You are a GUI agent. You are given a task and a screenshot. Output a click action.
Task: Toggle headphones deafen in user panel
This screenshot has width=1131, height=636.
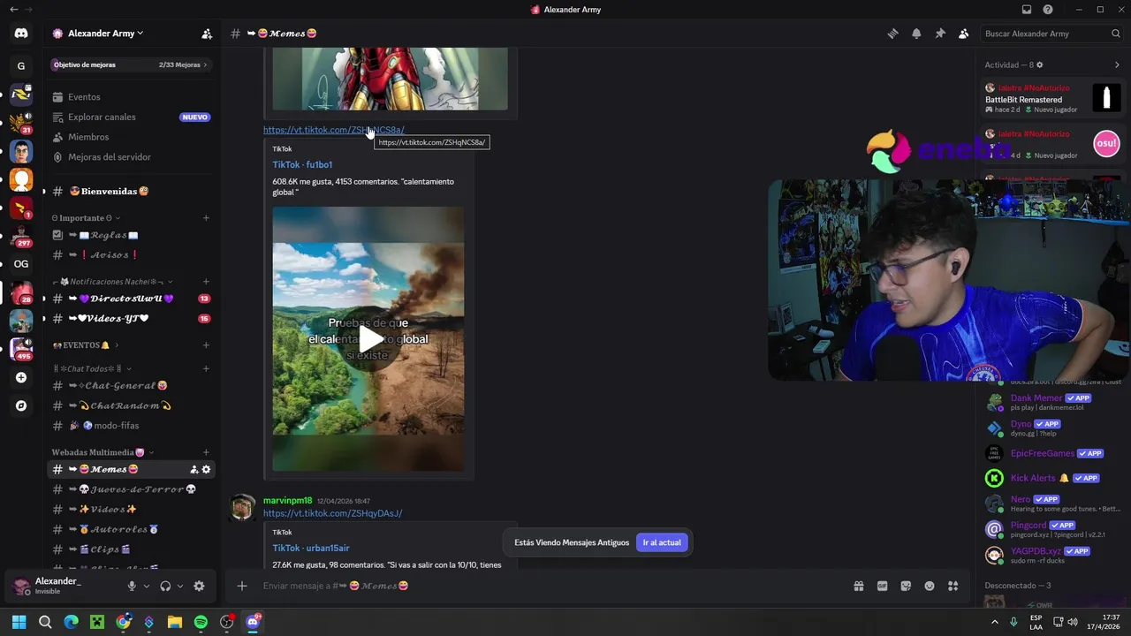pyautogui.click(x=165, y=586)
